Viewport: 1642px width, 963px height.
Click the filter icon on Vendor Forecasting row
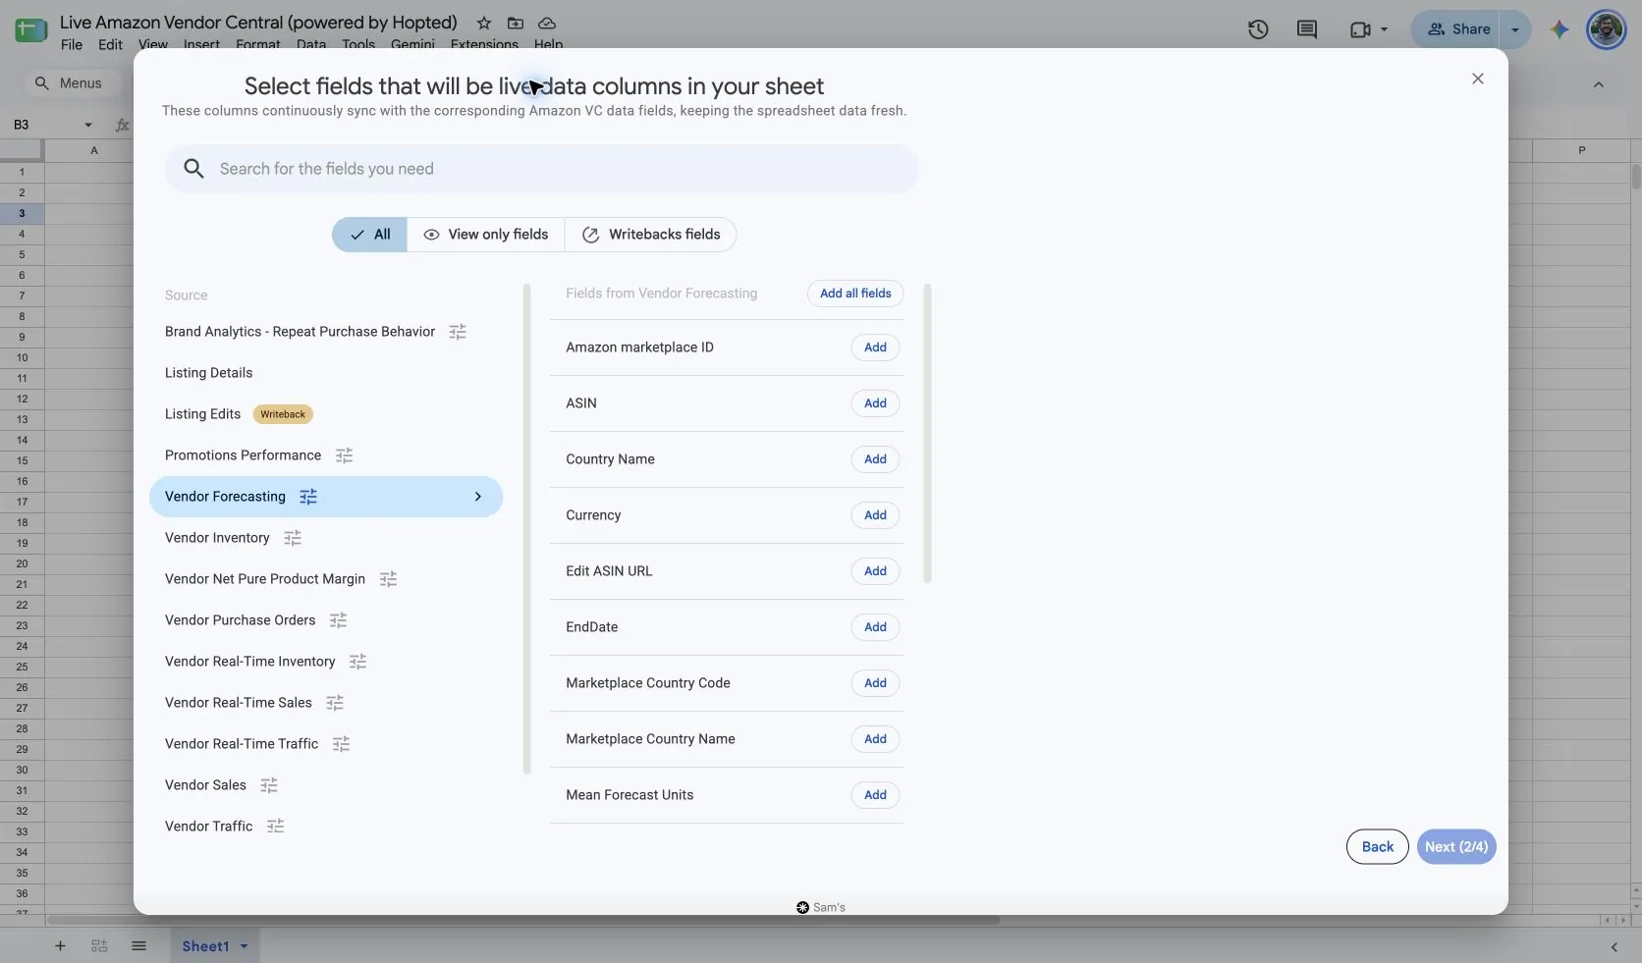(x=308, y=497)
